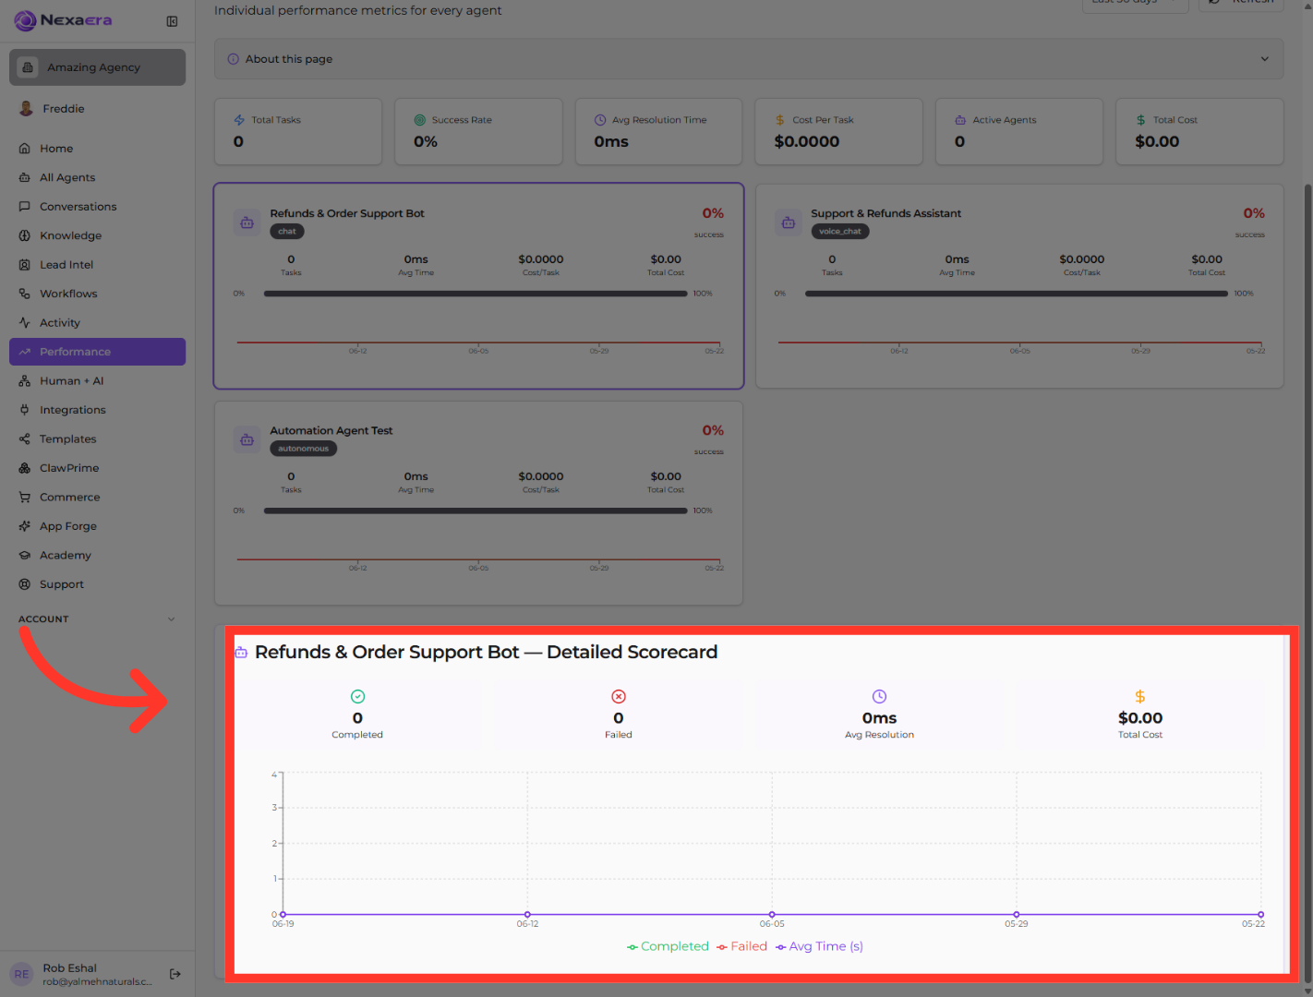Navigate to Templates
The height and width of the screenshot is (997, 1313).
click(97, 439)
